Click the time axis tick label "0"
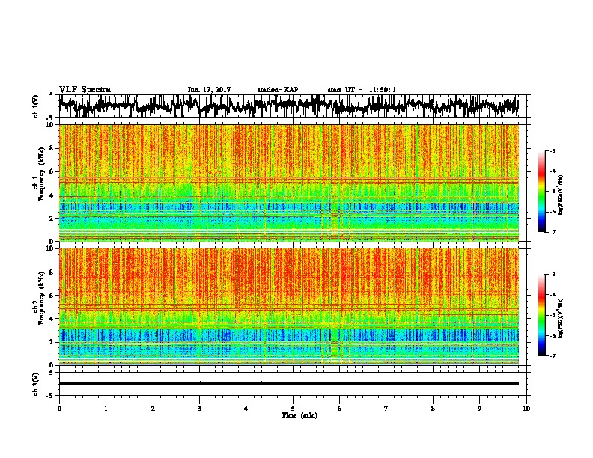 point(59,409)
